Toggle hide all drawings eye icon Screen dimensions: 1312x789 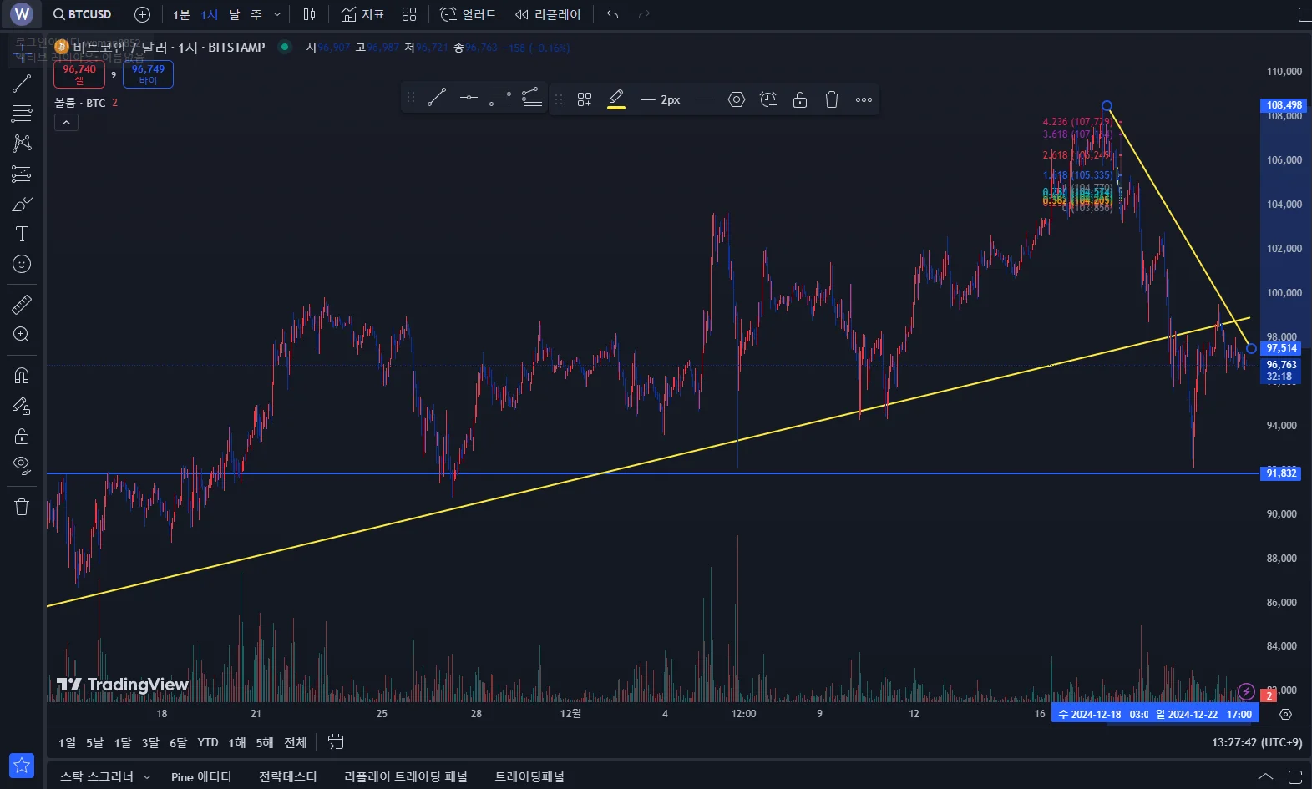[x=22, y=465]
